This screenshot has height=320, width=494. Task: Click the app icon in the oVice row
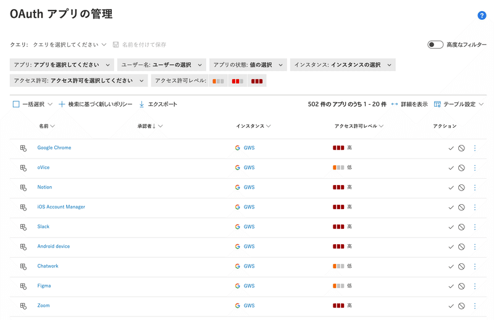pyautogui.click(x=23, y=168)
